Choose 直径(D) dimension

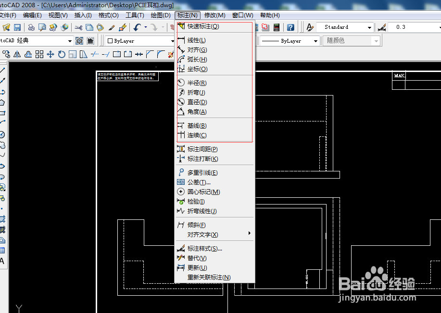tap(215, 102)
